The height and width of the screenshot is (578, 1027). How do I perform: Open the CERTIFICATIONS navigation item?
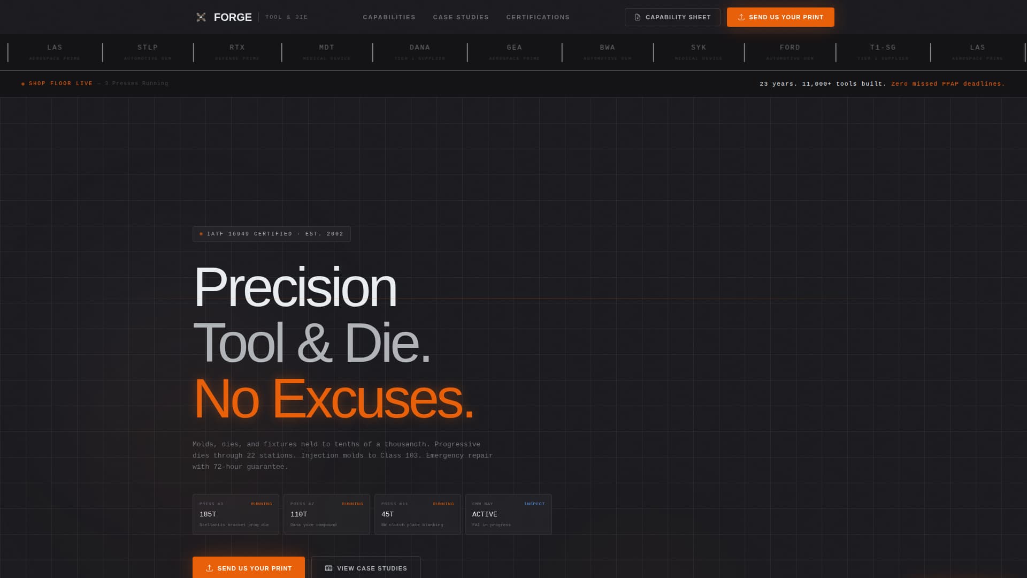pyautogui.click(x=538, y=17)
